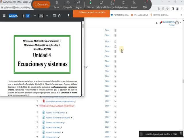Edit title of Problema de números consecutivos

coord(72,118)
